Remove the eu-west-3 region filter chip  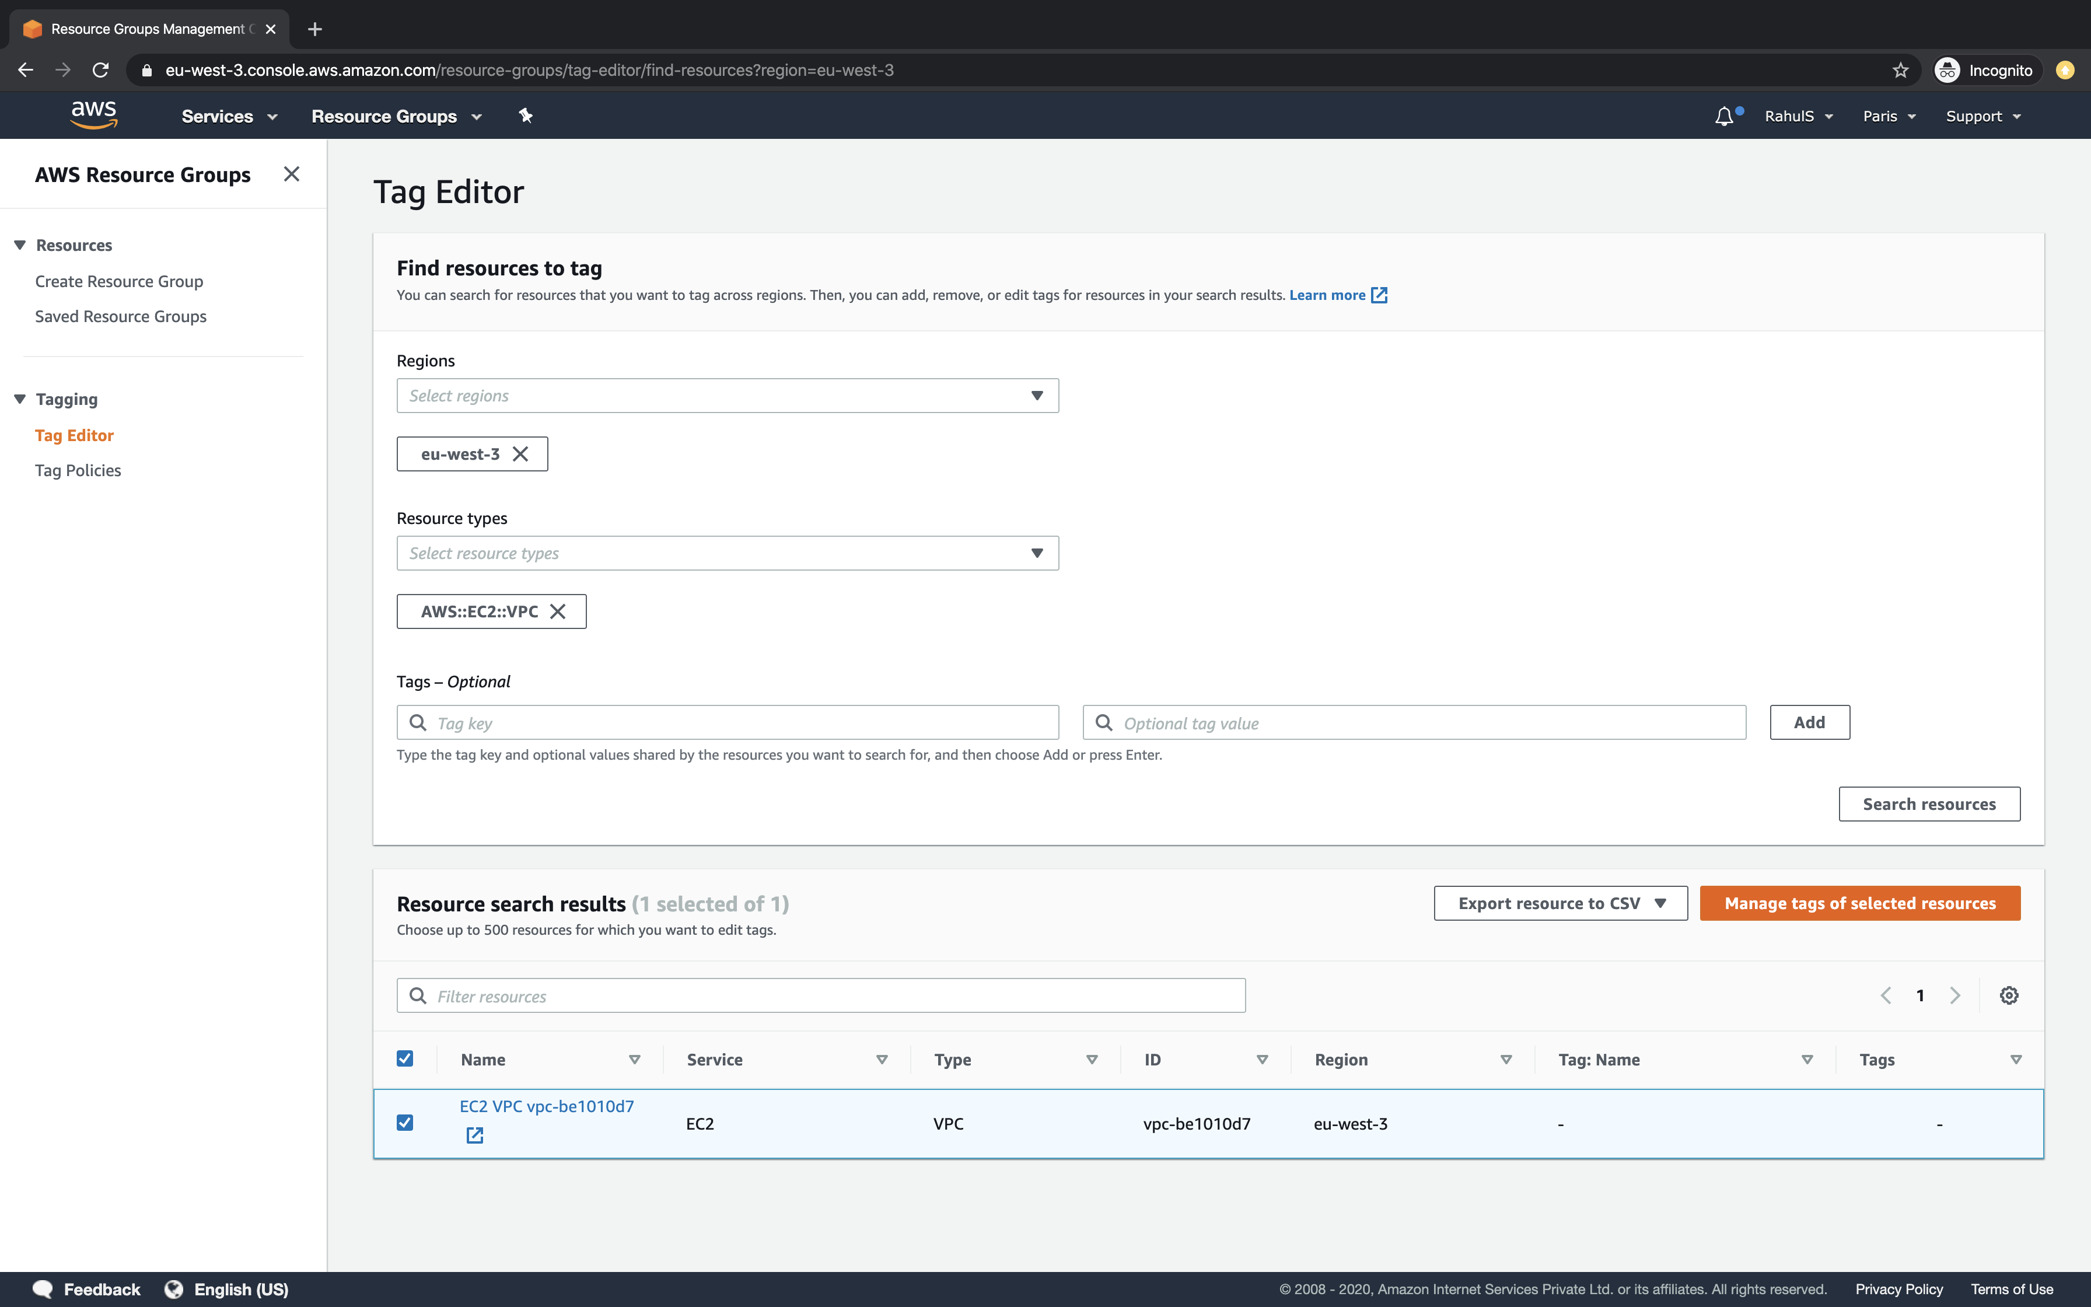pos(520,453)
